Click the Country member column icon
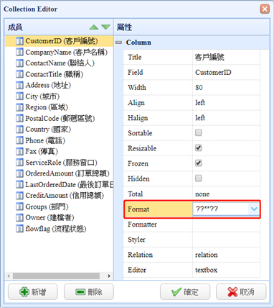274x308 pixels. pyautogui.click(x=19, y=130)
